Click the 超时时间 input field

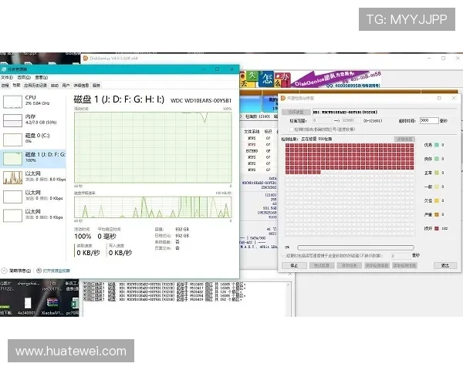(x=428, y=120)
